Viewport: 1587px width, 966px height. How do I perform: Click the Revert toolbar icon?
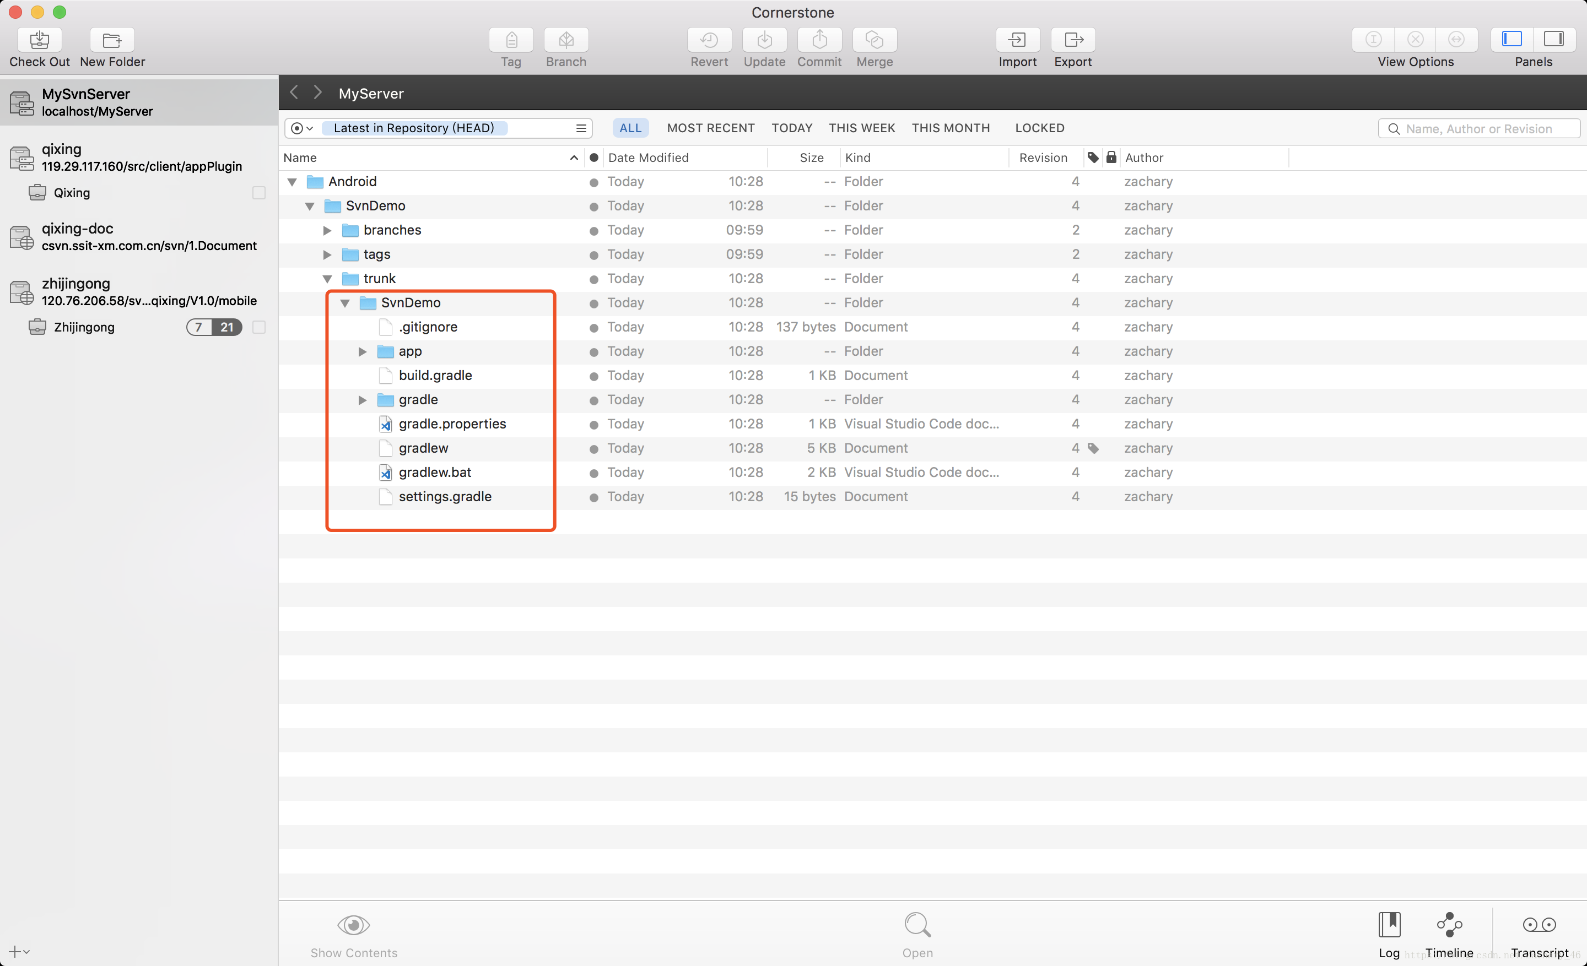[709, 40]
